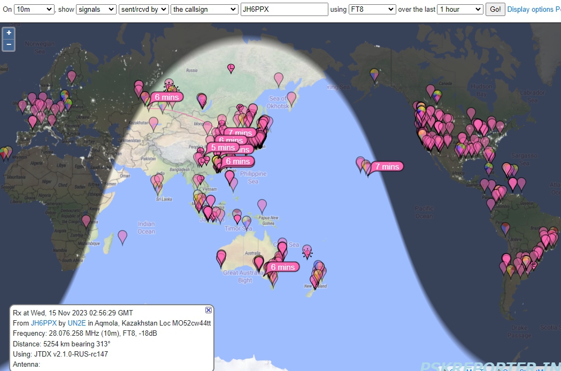The height and width of the screenshot is (371, 561).
Task: Zoom in on the map with plus button
Action: click(9, 33)
